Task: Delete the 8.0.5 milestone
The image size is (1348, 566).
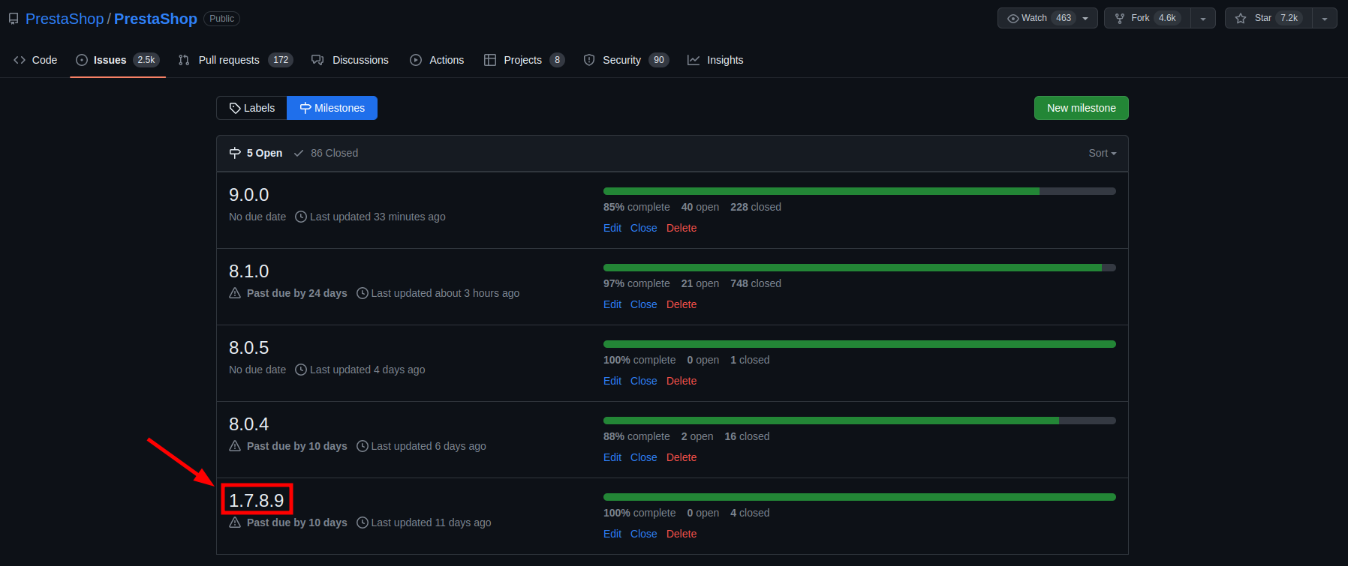Action: 682,381
